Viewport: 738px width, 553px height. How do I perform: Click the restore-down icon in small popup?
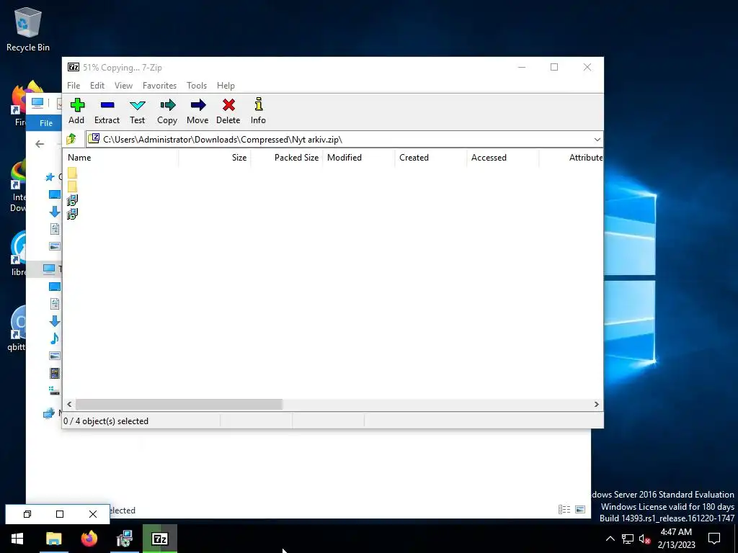click(27, 514)
